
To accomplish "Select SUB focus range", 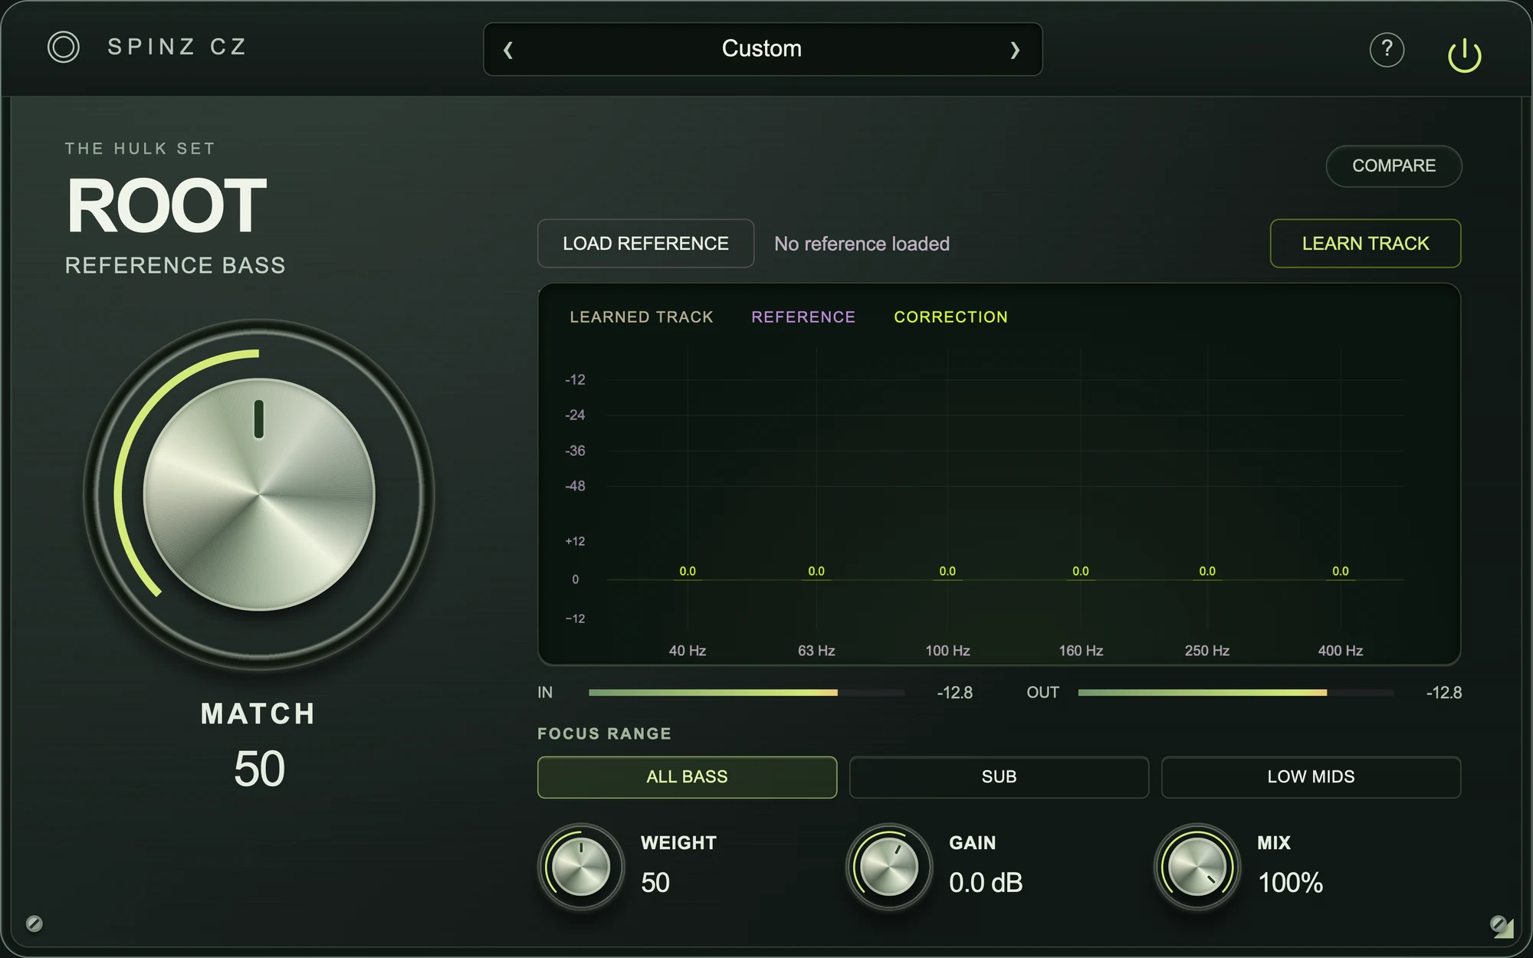I will 999,777.
